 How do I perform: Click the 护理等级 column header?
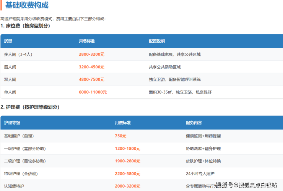pyautogui.click(x=12, y=123)
